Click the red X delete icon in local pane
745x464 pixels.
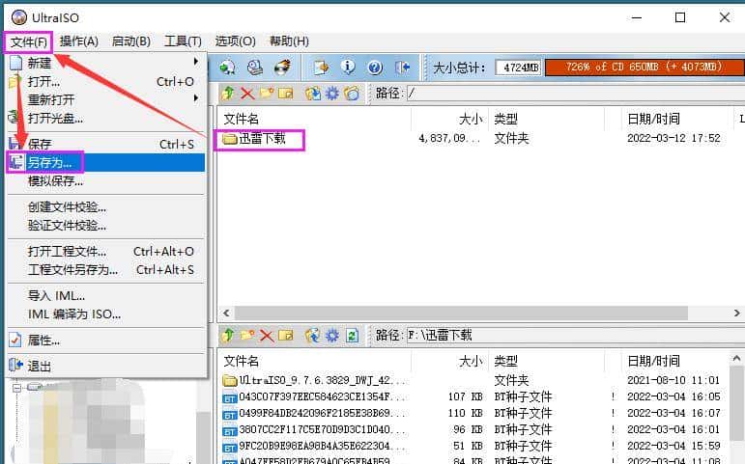[267, 336]
